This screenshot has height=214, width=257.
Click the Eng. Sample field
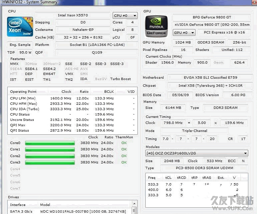pos(20,45)
